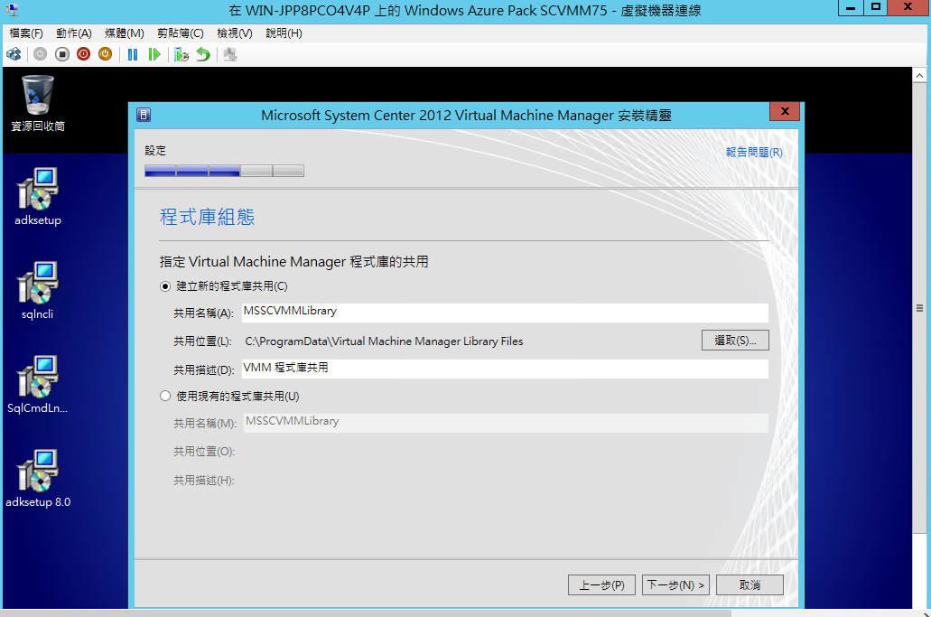Open the 檔案(F) menu
The width and height of the screenshot is (931, 617).
[26, 33]
